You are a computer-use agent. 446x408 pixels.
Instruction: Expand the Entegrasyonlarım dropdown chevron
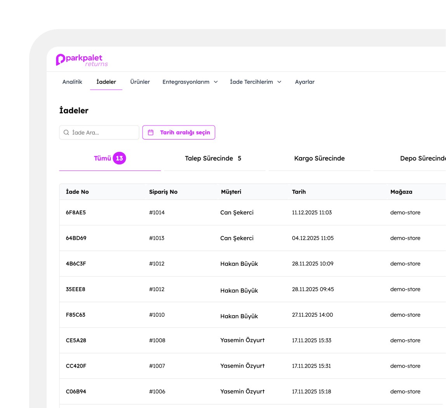click(x=216, y=82)
